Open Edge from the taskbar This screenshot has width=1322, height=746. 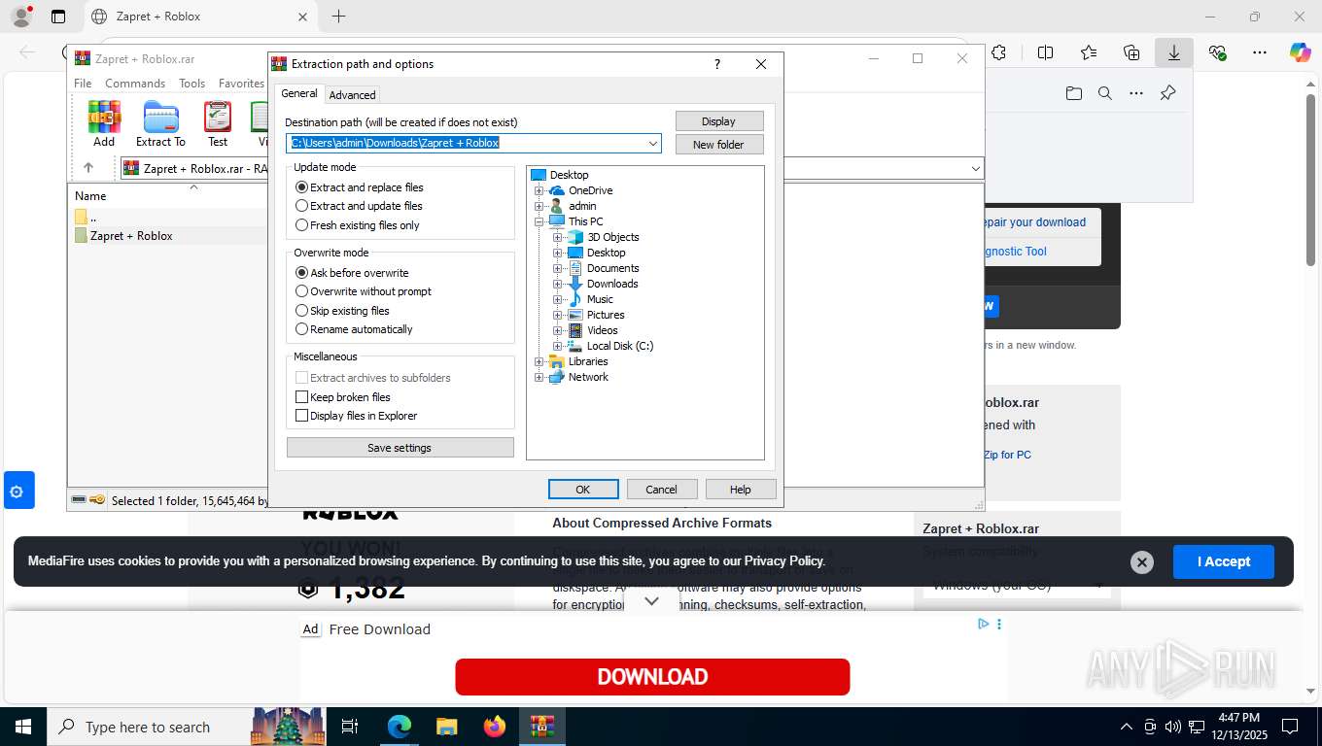click(x=400, y=727)
